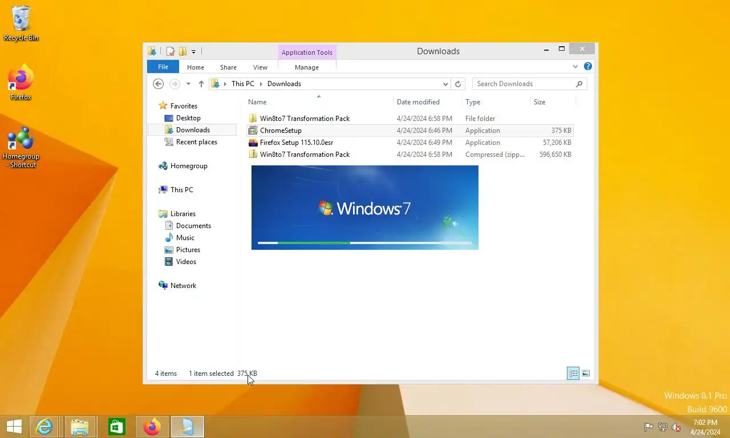The width and height of the screenshot is (730, 438).
Task: Click the Windows 7 splash image
Action: 365,208
